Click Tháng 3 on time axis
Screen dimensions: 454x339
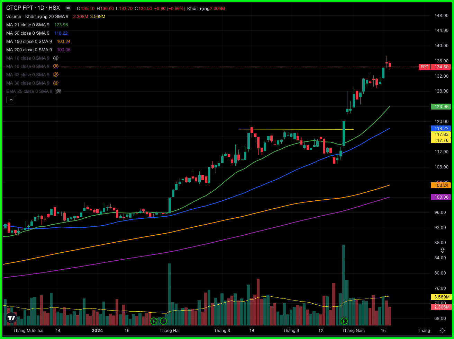point(222,331)
